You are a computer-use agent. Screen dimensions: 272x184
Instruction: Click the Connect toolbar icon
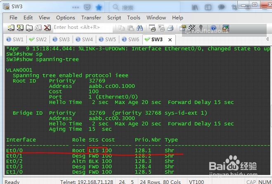click(11, 28)
